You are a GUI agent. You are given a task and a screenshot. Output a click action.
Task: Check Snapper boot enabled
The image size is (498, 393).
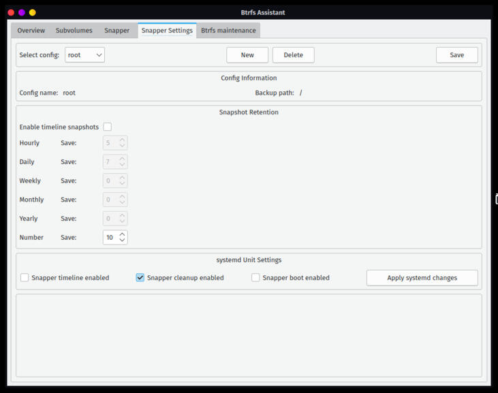(255, 278)
